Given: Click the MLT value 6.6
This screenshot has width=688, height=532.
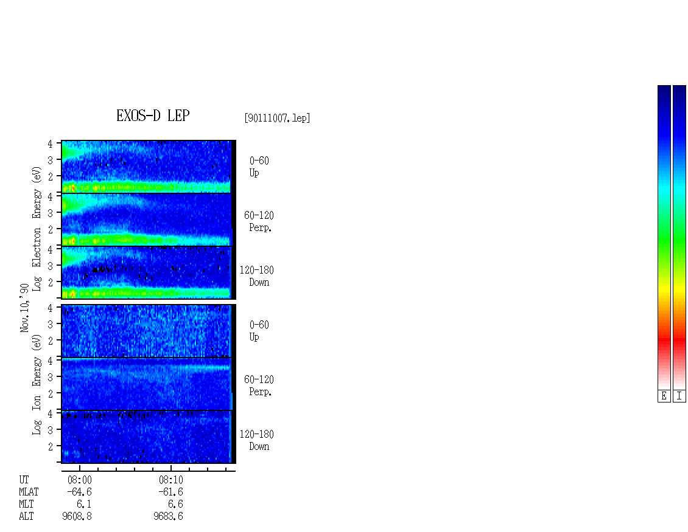Looking at the screenshot, I should [175, 504].
